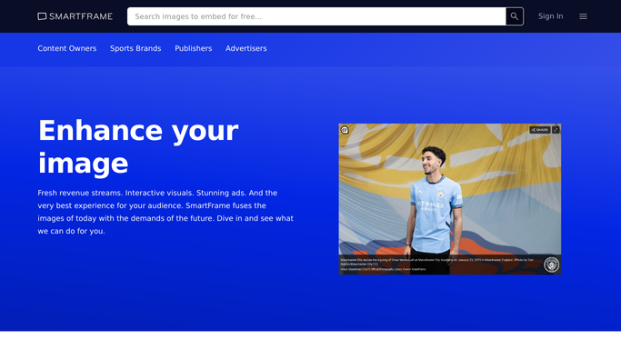Click the SmartFrame badge on the image corner
This screenshot has width=621, height=349.
[x=345, y=130]
